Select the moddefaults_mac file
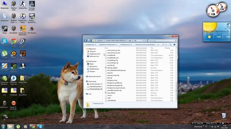This screenshot has width=231, height=129. (x=113, y=58)
